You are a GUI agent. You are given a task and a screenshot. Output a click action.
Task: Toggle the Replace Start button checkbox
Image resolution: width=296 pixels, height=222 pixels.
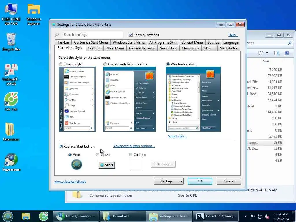61,146
